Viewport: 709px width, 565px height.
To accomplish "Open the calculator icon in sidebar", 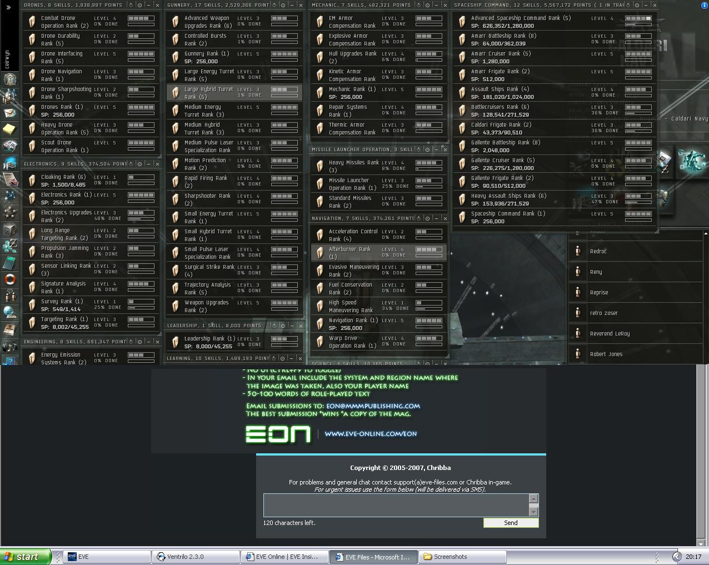I will (x=10, y=262).
